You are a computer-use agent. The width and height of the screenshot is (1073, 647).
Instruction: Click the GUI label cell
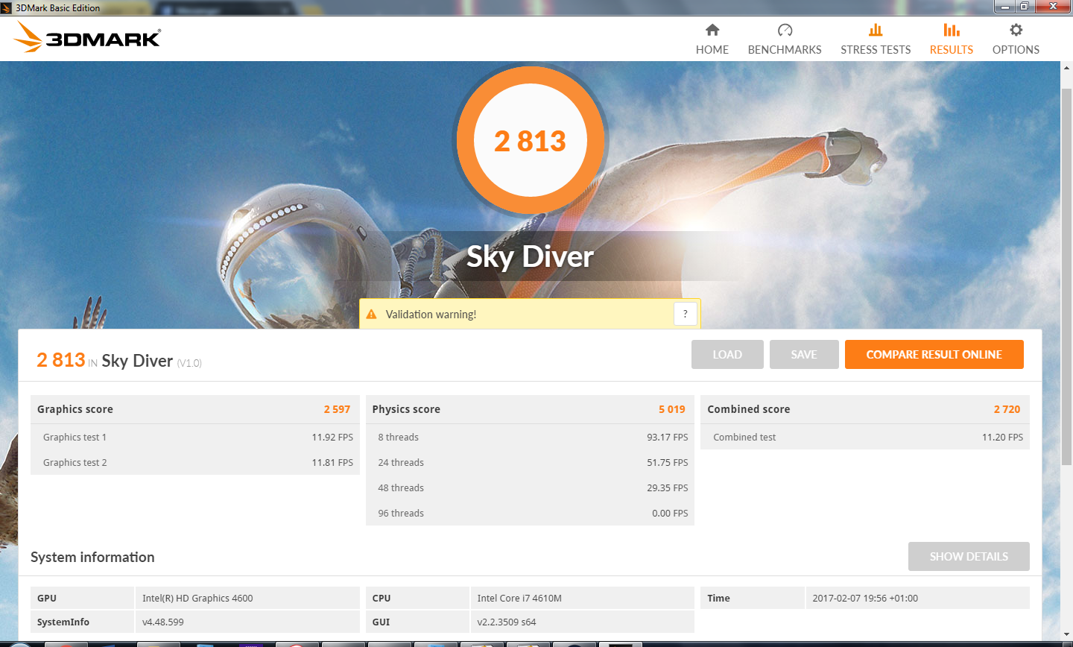pyautogui.click(x=417, y=622)
